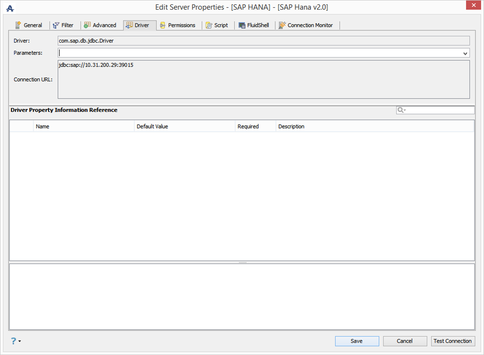Click the jdbc:sap://10.31.200.29:39015 URL text
484x355 pixels.
point(96,65)
